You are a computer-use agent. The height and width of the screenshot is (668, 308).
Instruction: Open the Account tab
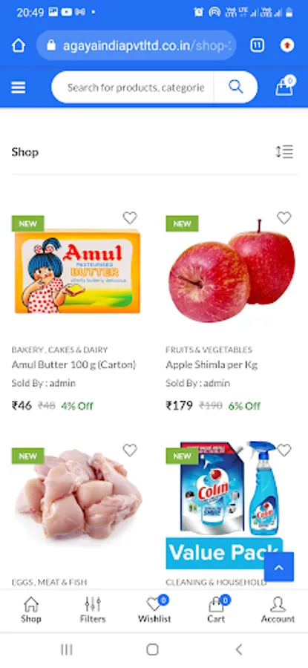pos(278,609)
